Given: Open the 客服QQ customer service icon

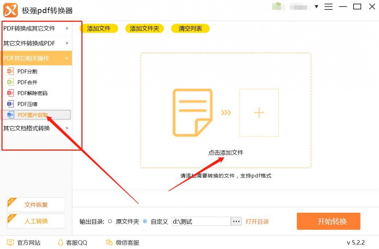Looking at the screenshot, I should click(61, 243).
